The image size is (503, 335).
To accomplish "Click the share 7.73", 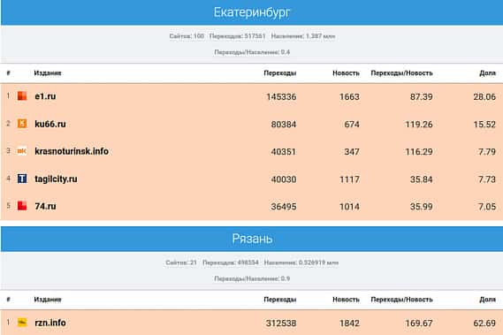I will (x=487, y=179).
